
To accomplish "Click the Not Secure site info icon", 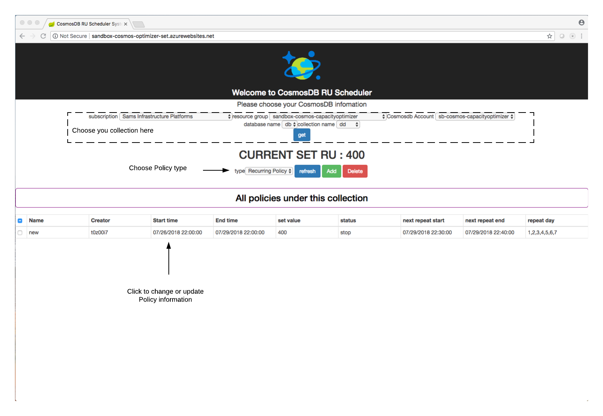I will click(55, 36).
